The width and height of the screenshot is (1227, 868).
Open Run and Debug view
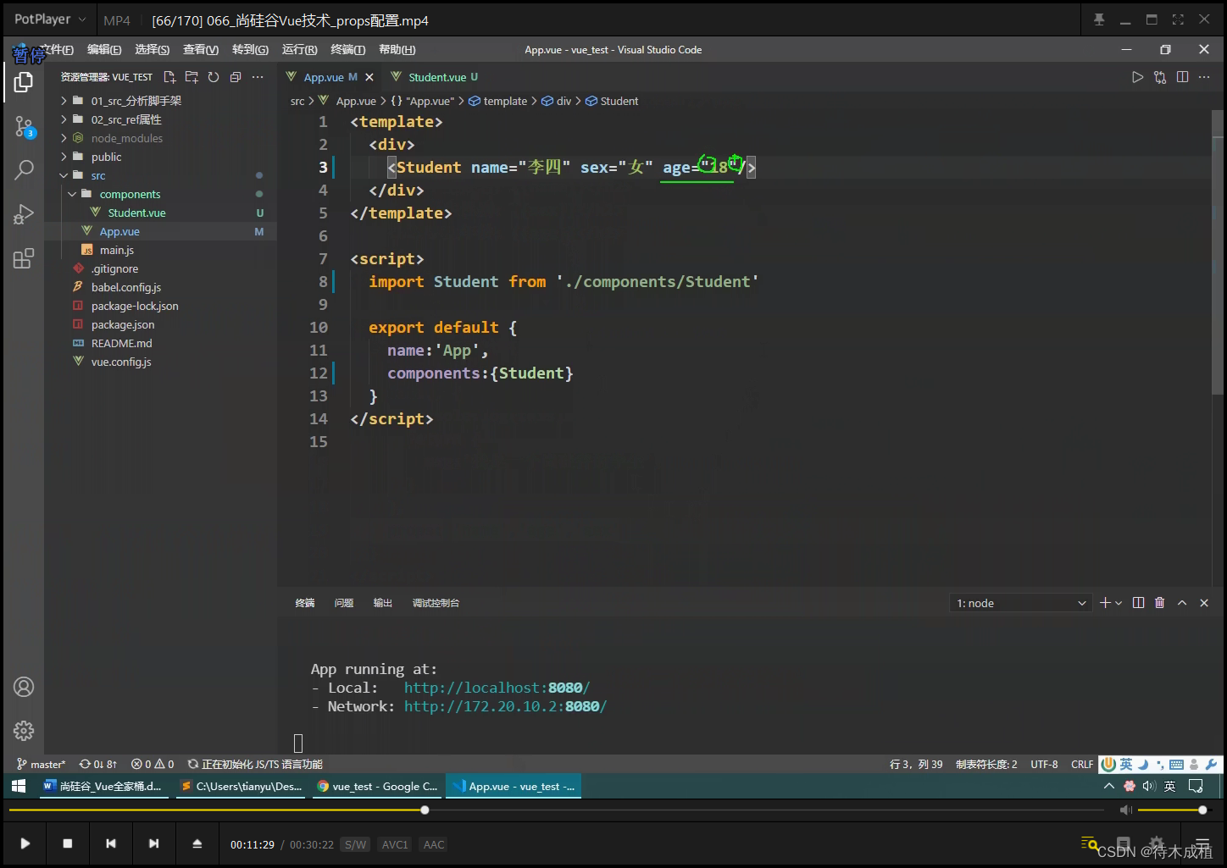point(24,214)
